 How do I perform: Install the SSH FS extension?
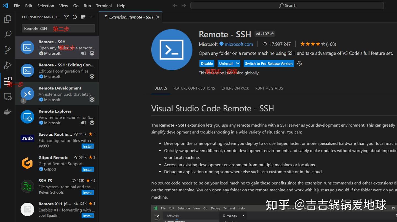pyautogui.click(x=88, y=192)
